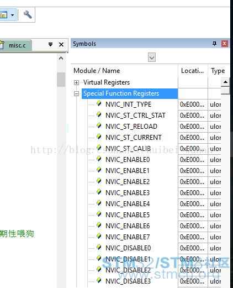This screenshot has height=288, width=233.
Task: Click the Symbols list scrollbar thumb
Action: click(x=225, y=90)
